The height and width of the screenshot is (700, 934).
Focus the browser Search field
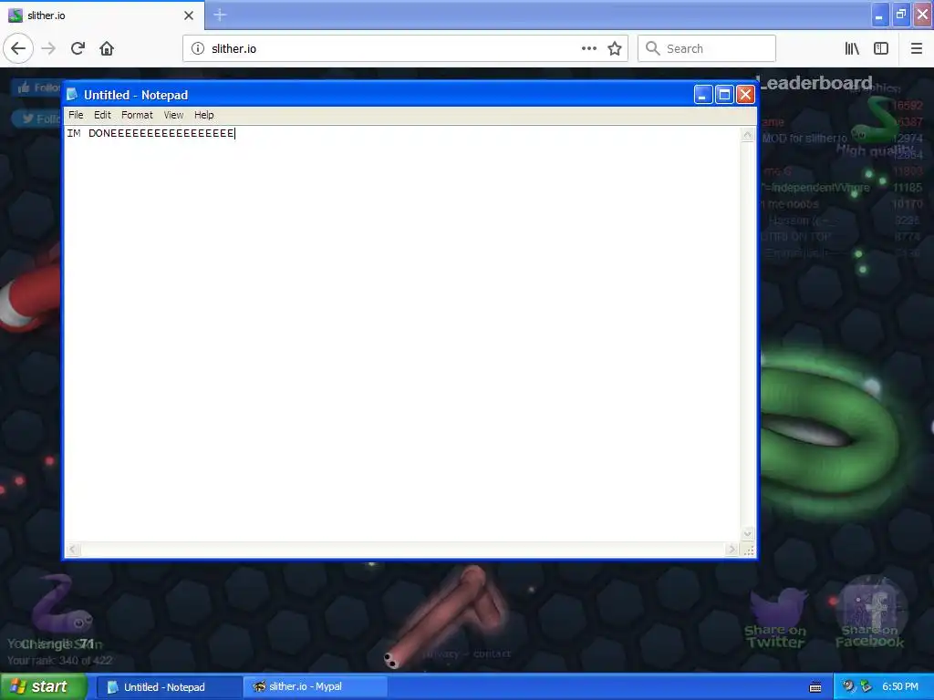[707, 48]
